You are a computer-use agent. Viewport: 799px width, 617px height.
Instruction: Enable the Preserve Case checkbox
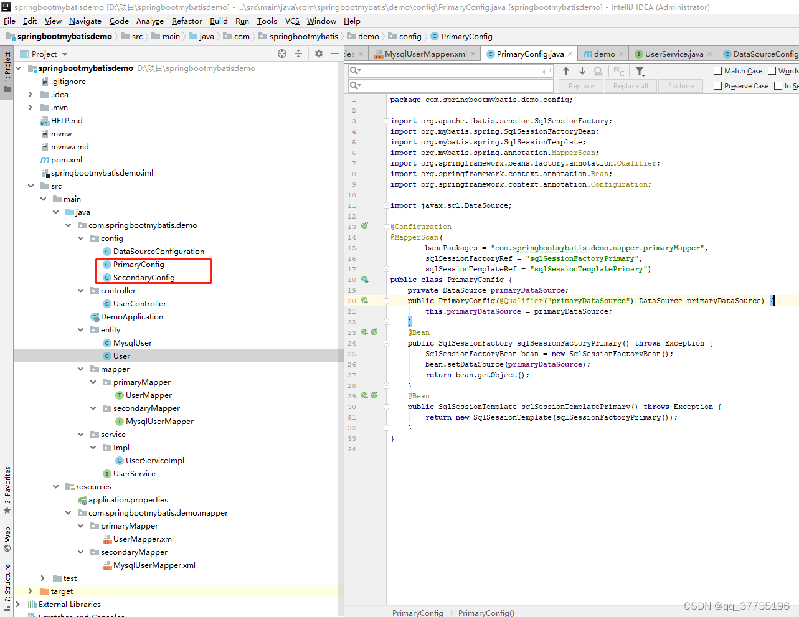point(718,85)
